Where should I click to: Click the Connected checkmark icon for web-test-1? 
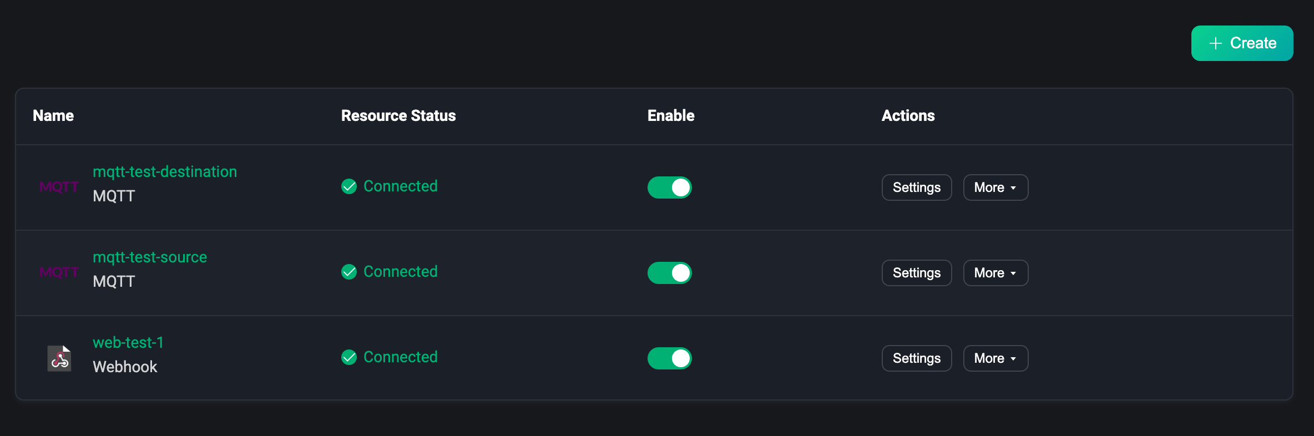click(x=349, y=357)
